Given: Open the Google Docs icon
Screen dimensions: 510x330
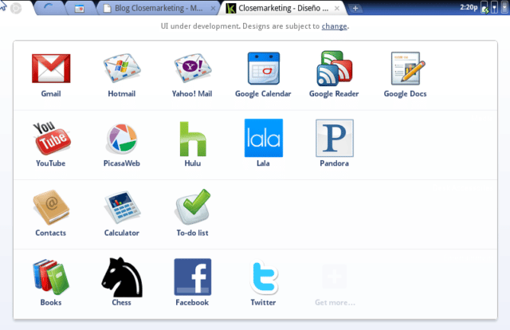Looking at the screenshot, I should point(408,69).
